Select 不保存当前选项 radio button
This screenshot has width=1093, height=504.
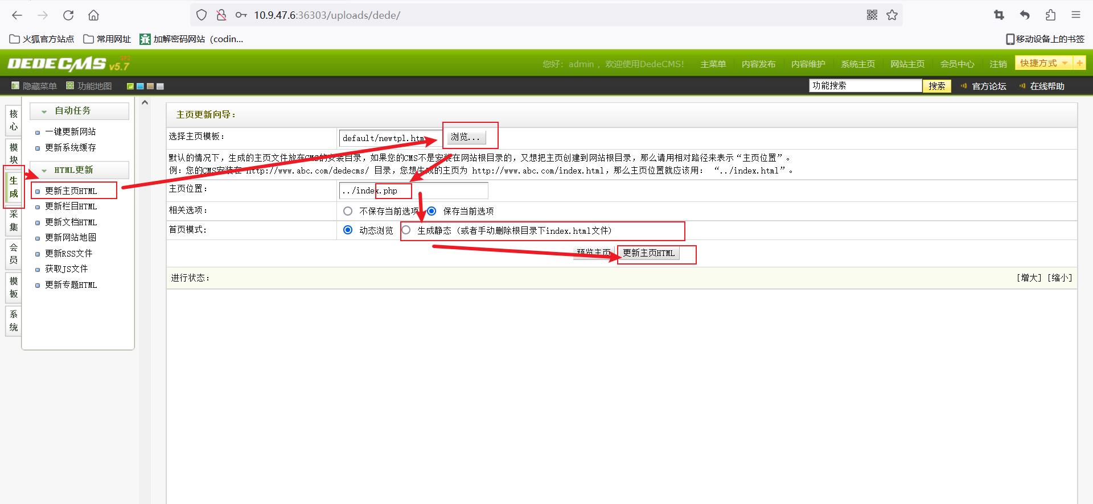click(348, 212)
